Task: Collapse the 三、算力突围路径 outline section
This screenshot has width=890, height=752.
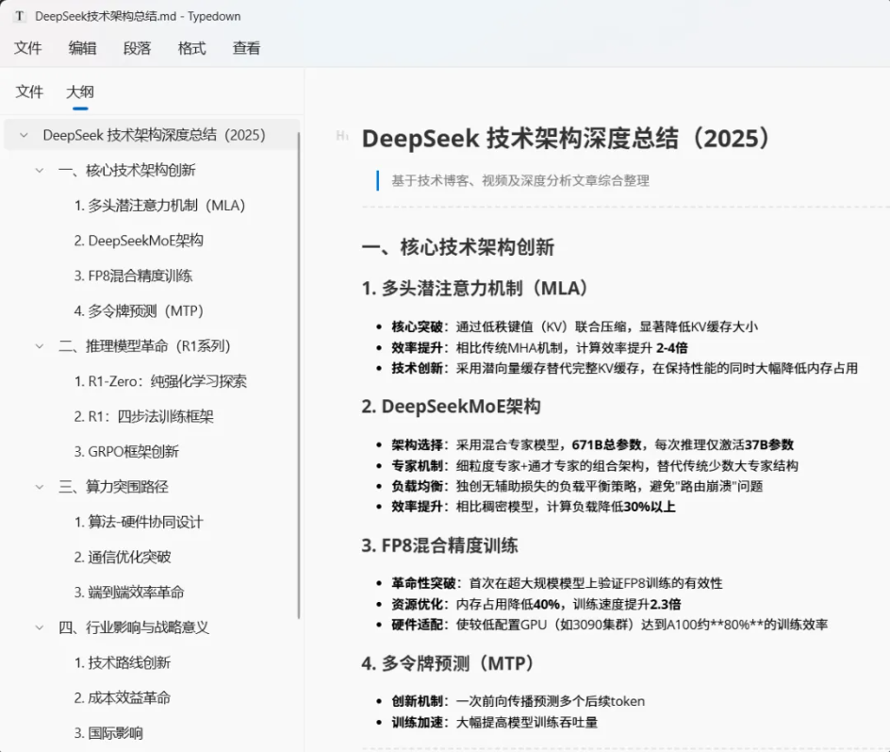Action: pos(40,487)
